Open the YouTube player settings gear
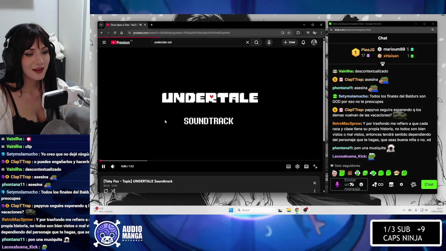Image resolution: width=446 pixels, height=251 pixels. (297, 167)
